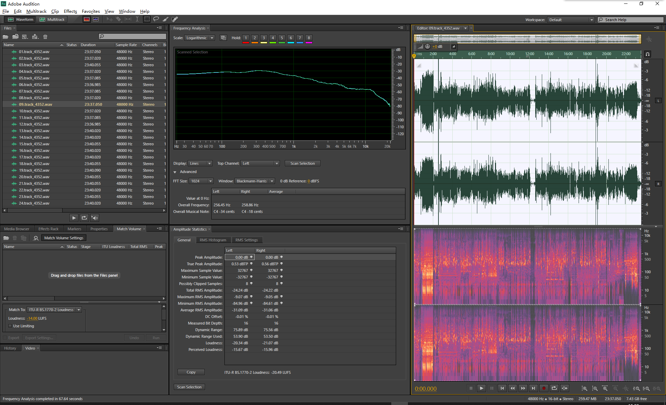666x405 pixels.
Task: Toggle Loop Playback in transport controls
Action: [554, 388]
